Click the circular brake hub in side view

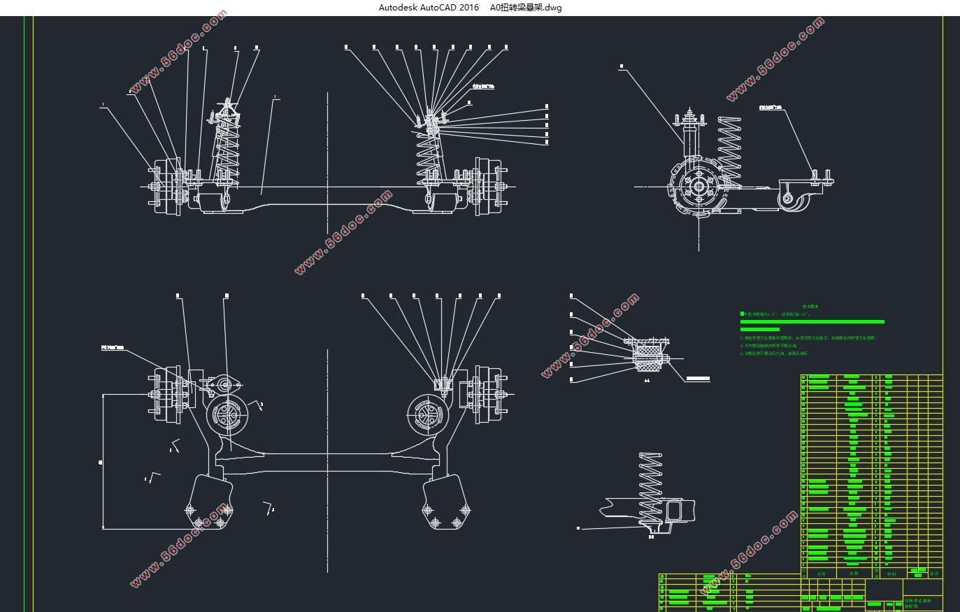tap(696, 187)
